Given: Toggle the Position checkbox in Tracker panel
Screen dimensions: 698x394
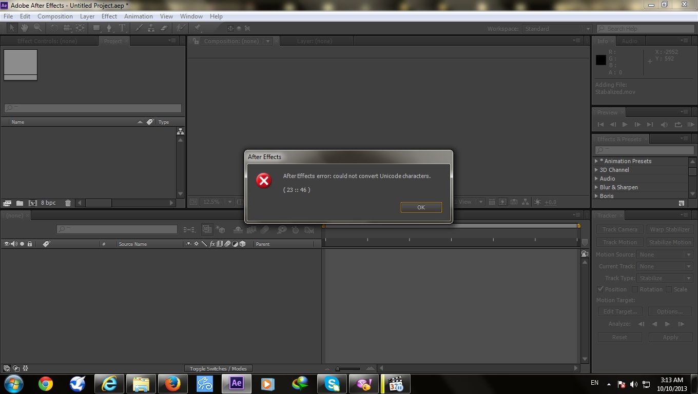Looking at the screenshot, I should (x=600, y=289).
